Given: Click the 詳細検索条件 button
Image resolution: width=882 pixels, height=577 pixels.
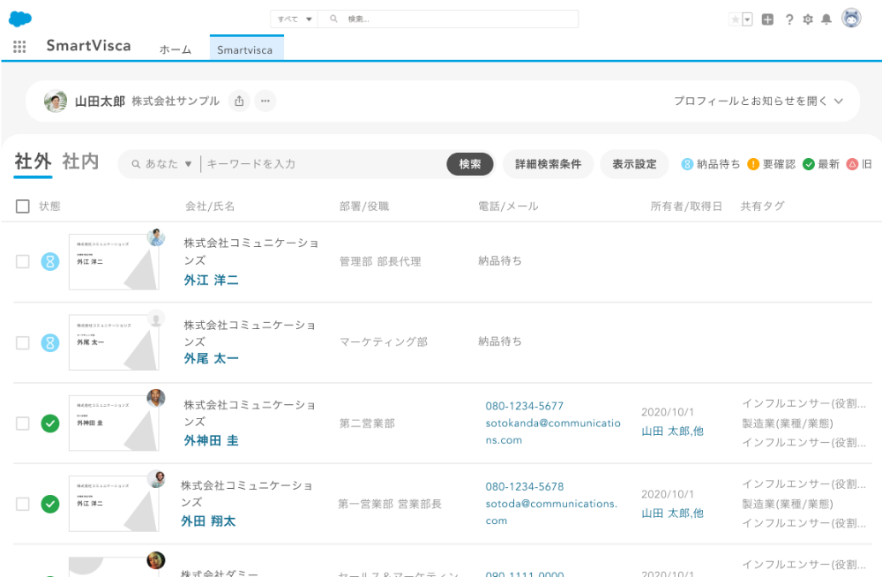Looking at the screenshot, I should (x=548, y=164).
